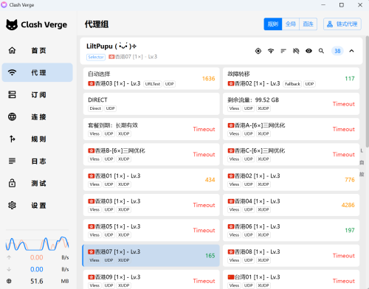Select the 自动选择 proxy card
369x289 pixels.
click(x=151, y=78)
